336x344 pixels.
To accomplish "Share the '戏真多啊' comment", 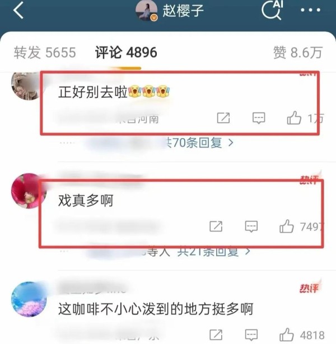I will [x=216, y=227].
